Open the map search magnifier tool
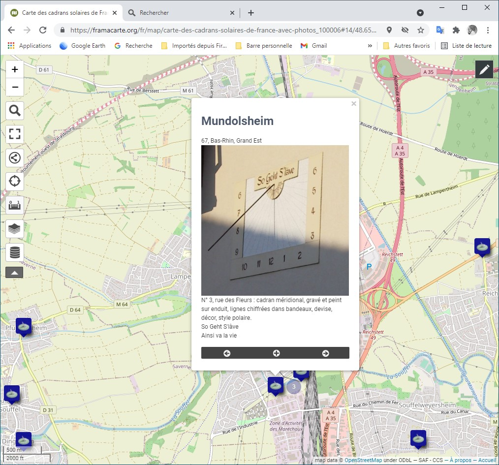Screen dimensions: 499x465 click(15, 111)
